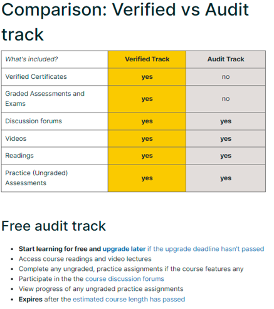Open the 'upgrade later' link

(x=124, y=249)
